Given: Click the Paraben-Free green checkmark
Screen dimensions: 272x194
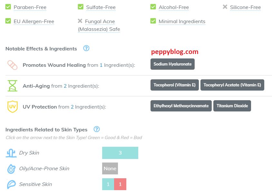Looking at the screenshot, I should [8, 7].
